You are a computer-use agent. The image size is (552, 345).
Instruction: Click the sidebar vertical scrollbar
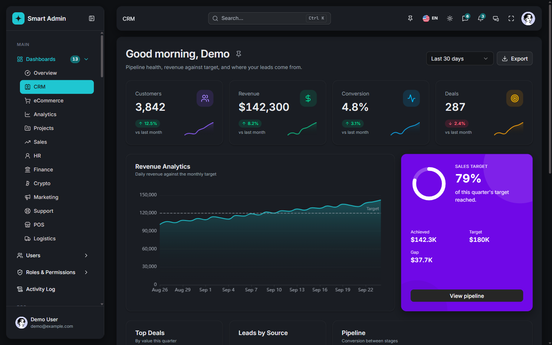(x=102, y=56)
